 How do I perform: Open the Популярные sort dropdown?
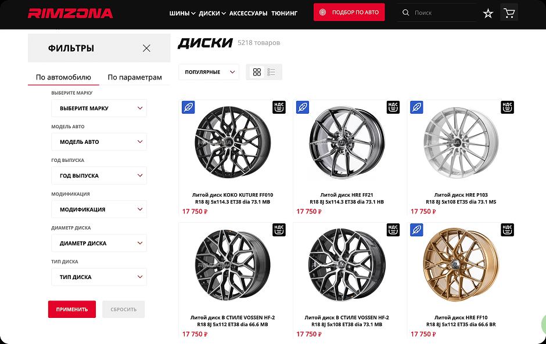click(x=209, y=72)
